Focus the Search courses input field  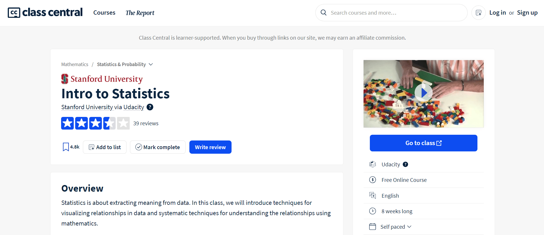coord(396,13)
